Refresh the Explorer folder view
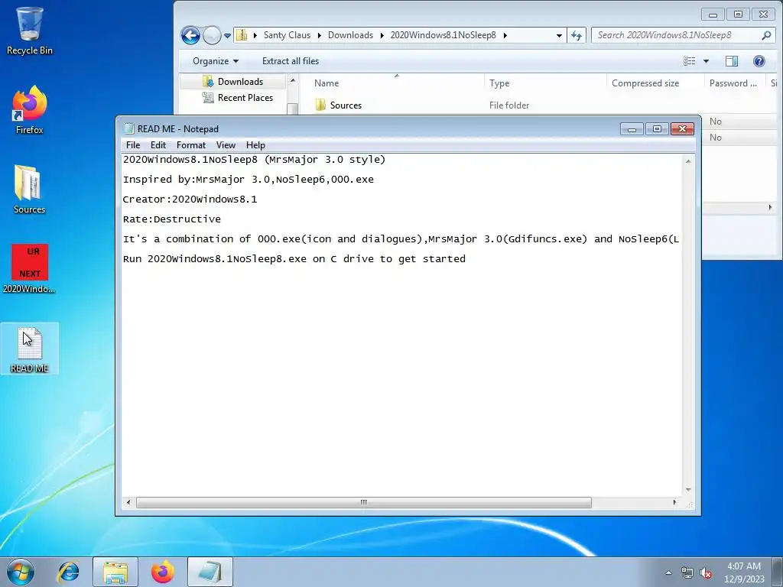 tap(577, 35)
